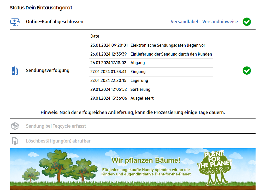Click Löschbestätigung(en) abrufbar step label
The height and width of the screenshot is (195, 260).
pyautogui.click(x=58, y=141)
